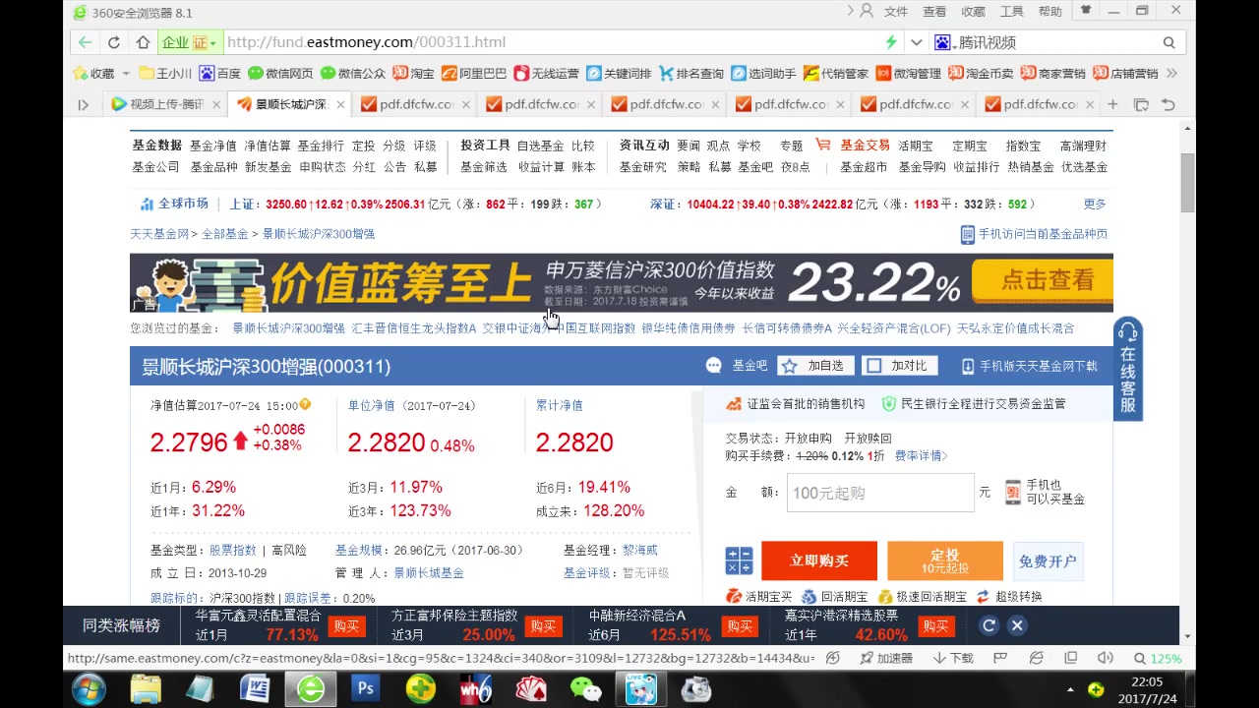
Task: Click the orange info icon after estimate time
Action: [x=305, y=404]
